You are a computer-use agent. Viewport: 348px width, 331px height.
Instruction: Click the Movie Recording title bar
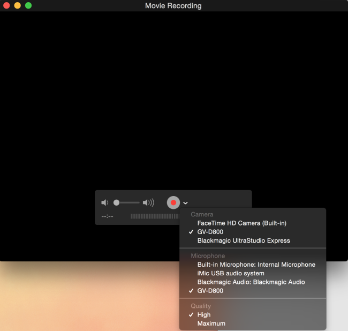173,5
